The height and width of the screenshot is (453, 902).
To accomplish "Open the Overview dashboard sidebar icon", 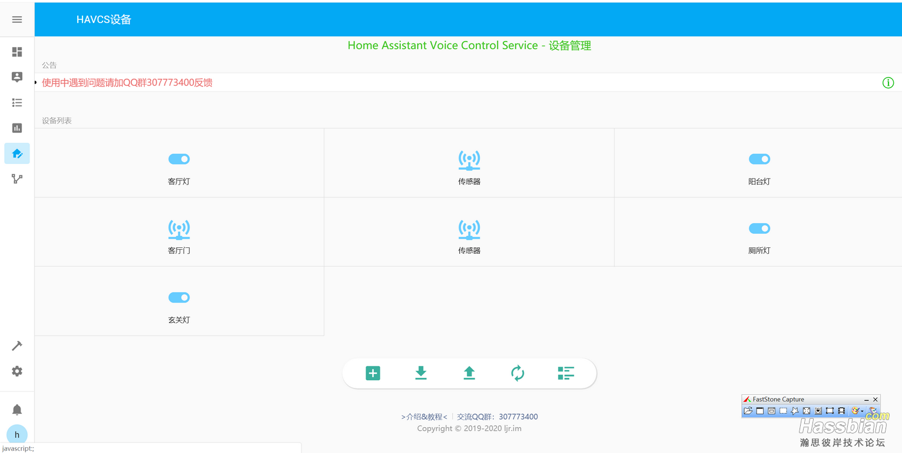I will (x=17, y=52).
